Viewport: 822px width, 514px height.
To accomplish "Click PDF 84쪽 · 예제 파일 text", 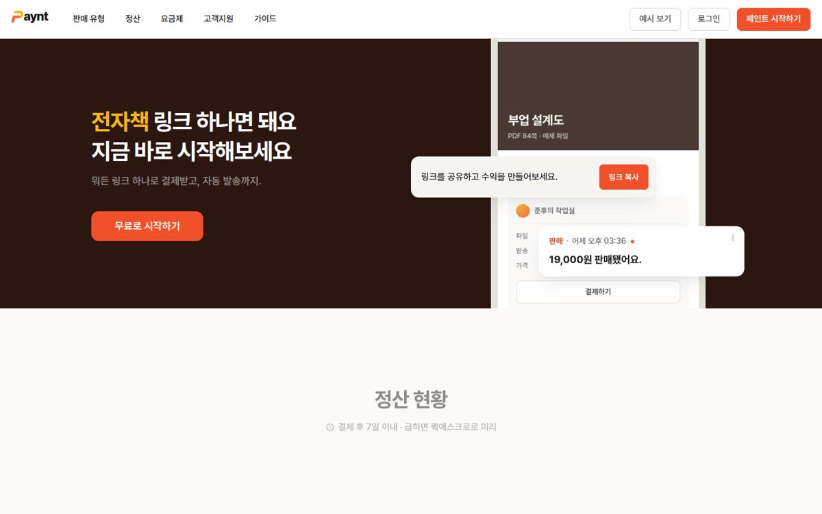I will point(538,136).
